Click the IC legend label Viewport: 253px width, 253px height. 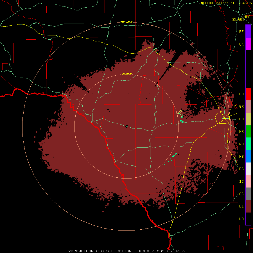point(241,181)
